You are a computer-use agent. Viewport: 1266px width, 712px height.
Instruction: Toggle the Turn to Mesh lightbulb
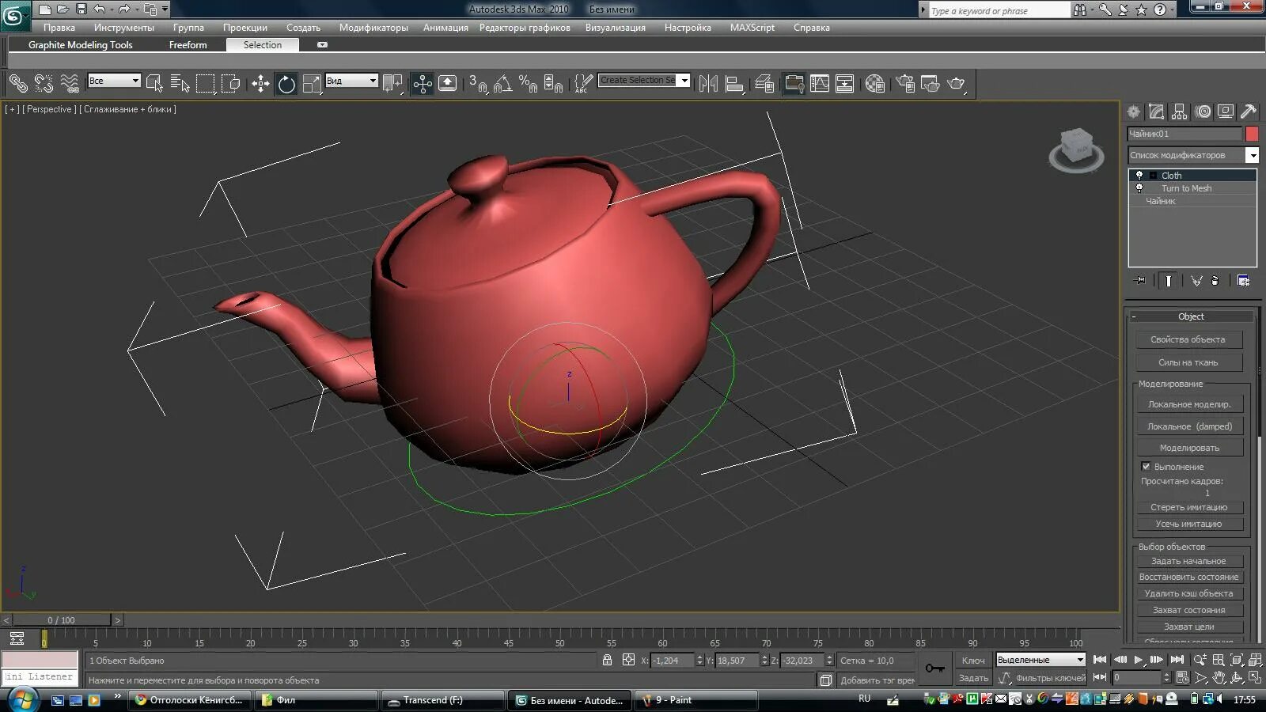point(1139,187)
